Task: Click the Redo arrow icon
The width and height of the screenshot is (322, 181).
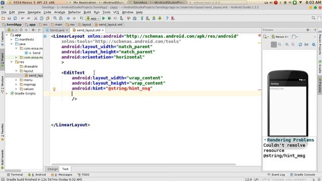Action: [28, 18]
